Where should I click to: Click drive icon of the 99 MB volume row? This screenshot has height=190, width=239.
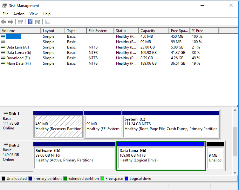point(3,42)
